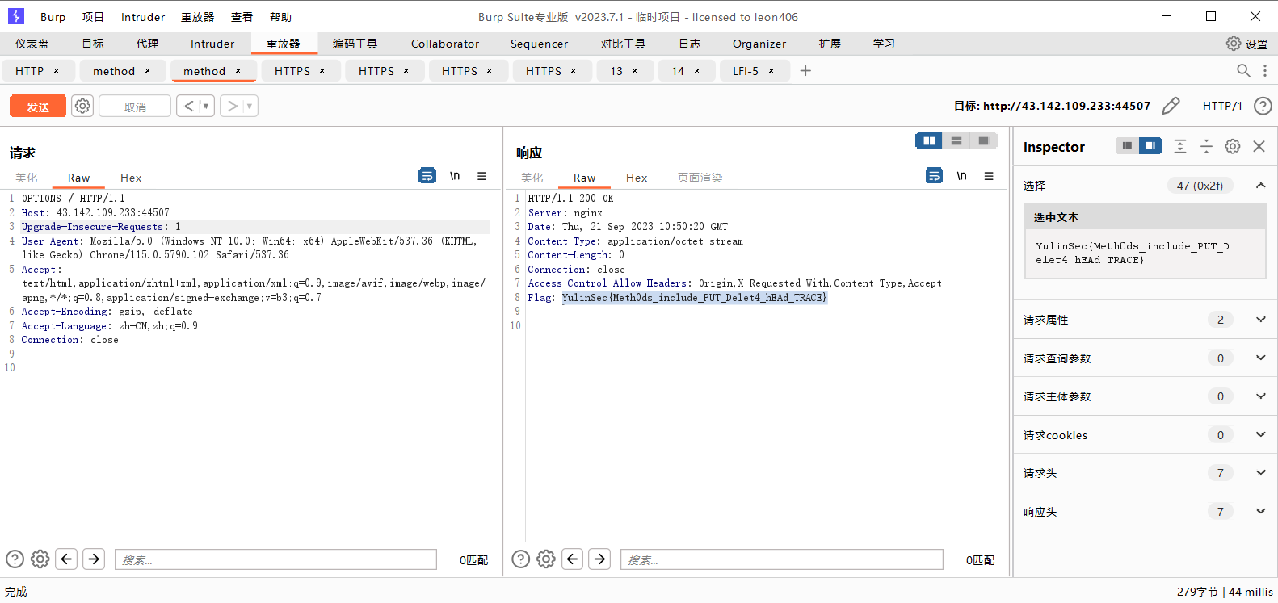Edit the target address pencil icon
This screenshot has height=603, width=1278.
pos(1171,106)
